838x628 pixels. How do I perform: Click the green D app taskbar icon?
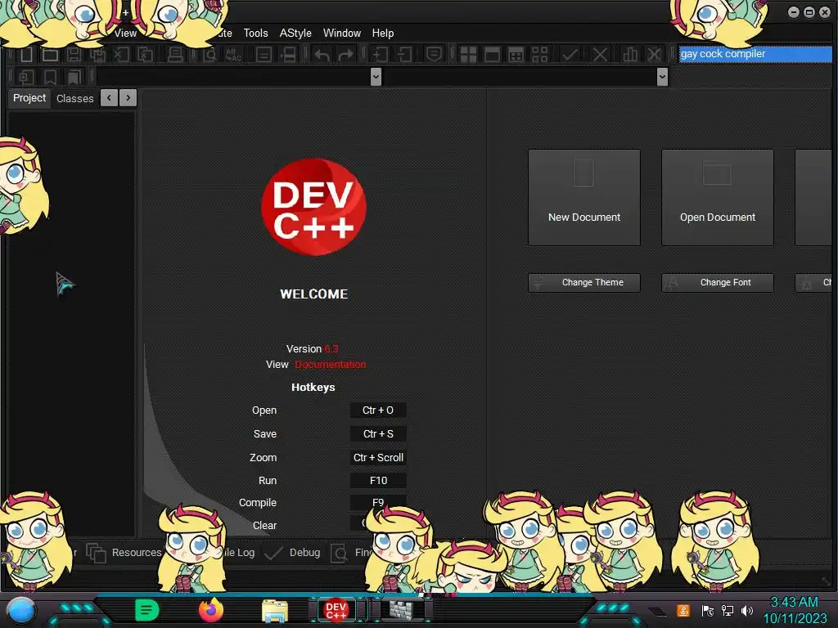(147, 610)
